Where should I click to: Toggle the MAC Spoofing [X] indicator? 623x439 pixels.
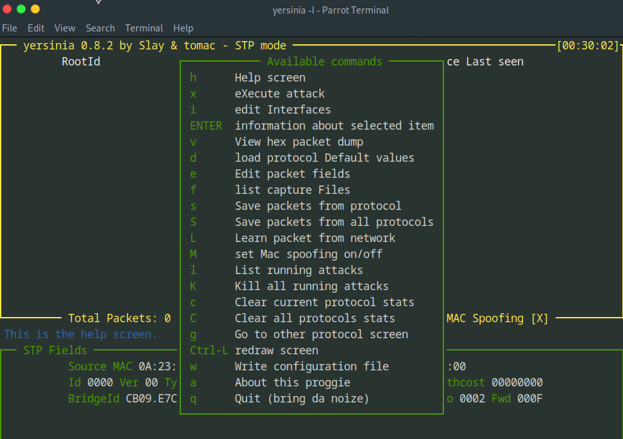pyautogui.click(x=497, y=318)
